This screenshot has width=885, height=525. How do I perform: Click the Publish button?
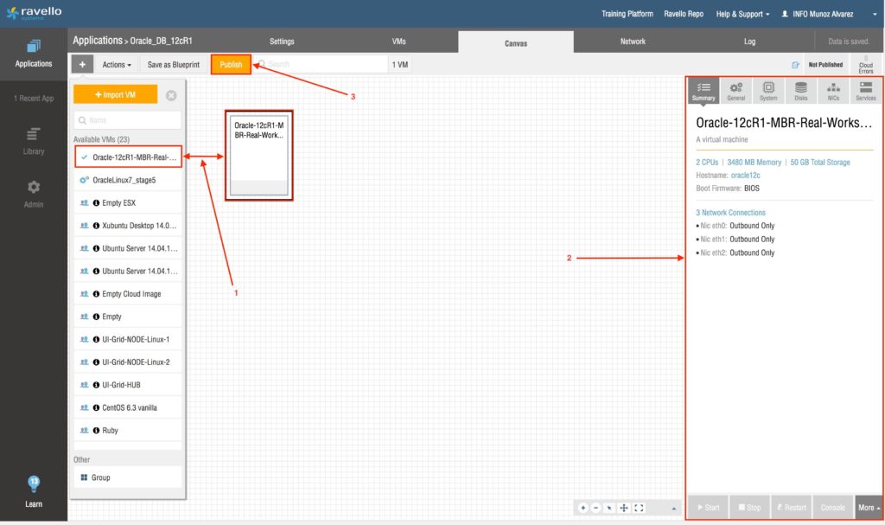coord(231,65)
